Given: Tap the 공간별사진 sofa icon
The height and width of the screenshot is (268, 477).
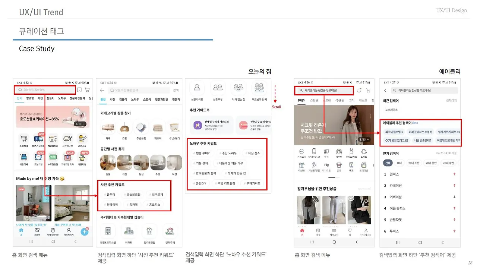Looking at the screenshot, I should tap(67, 139).
